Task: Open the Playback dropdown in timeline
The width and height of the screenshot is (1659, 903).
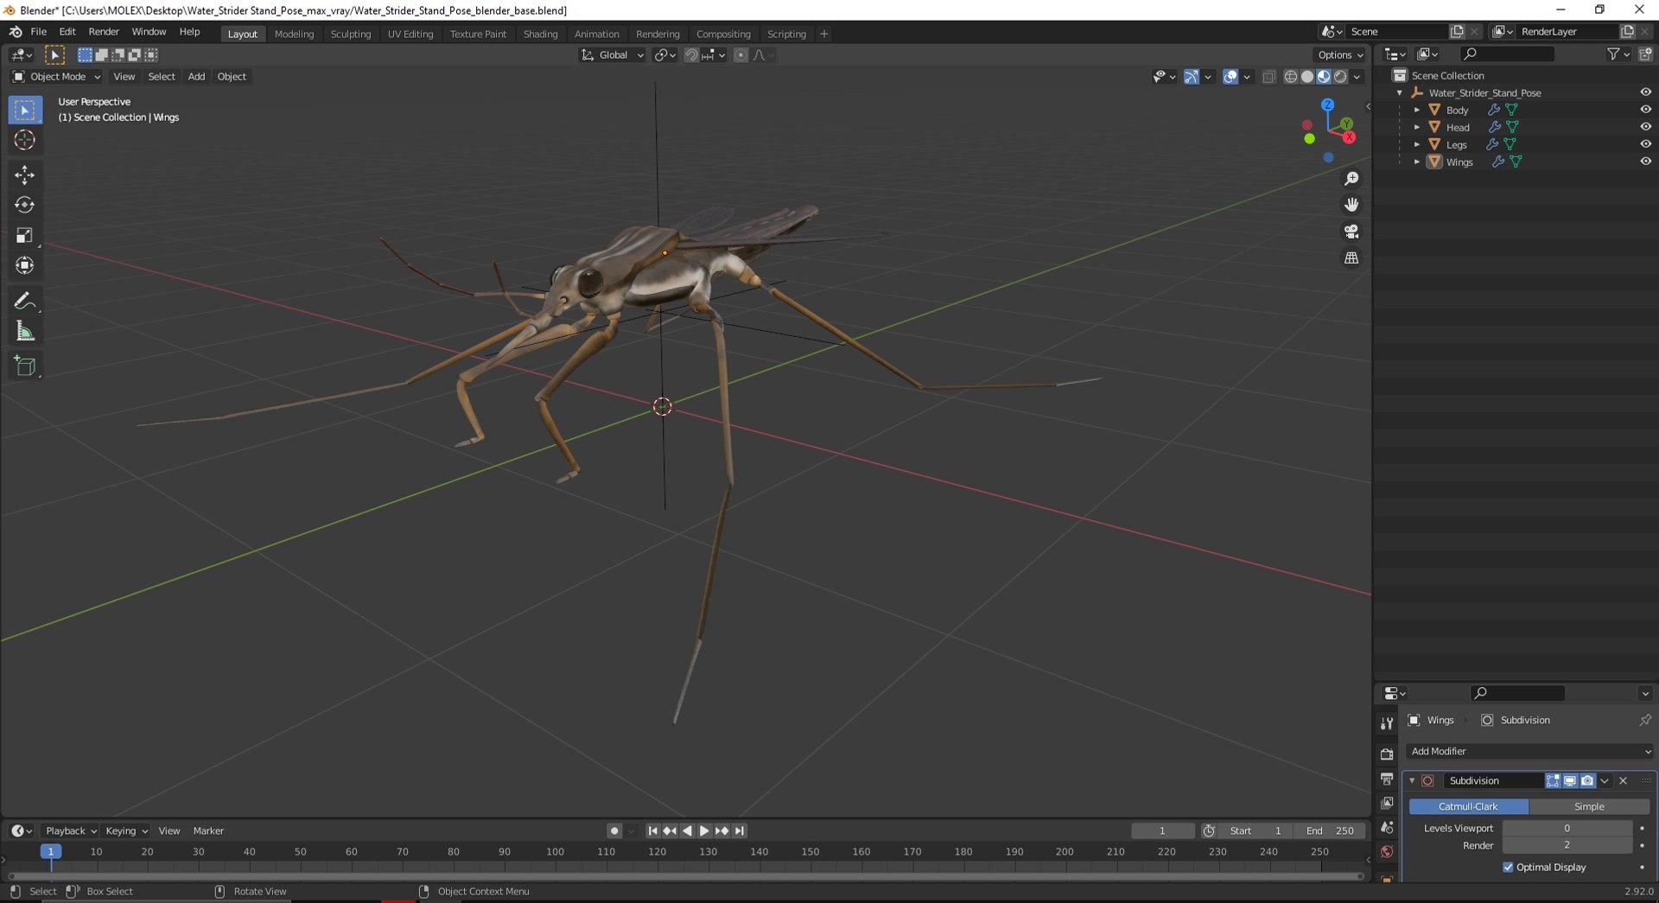Action: coord(70,830)
